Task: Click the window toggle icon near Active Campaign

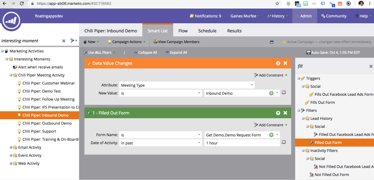Action: pyautogui.click(x=272, y=42)
